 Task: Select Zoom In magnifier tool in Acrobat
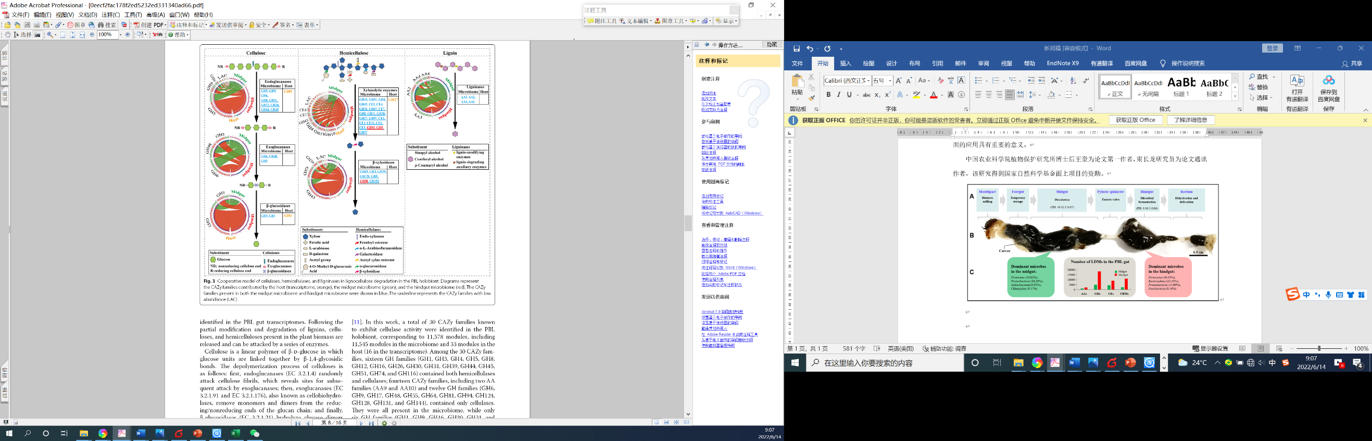coord(49,34)
